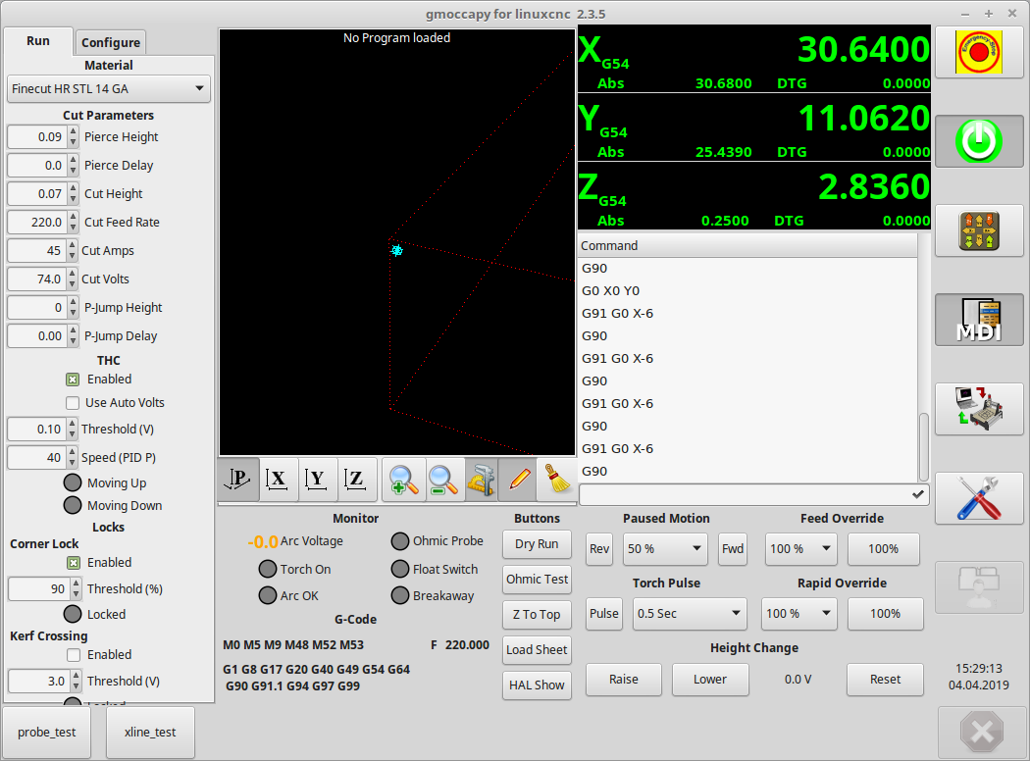Click Lower height change button
This screenshot has width=1030, height=761.
710,680
